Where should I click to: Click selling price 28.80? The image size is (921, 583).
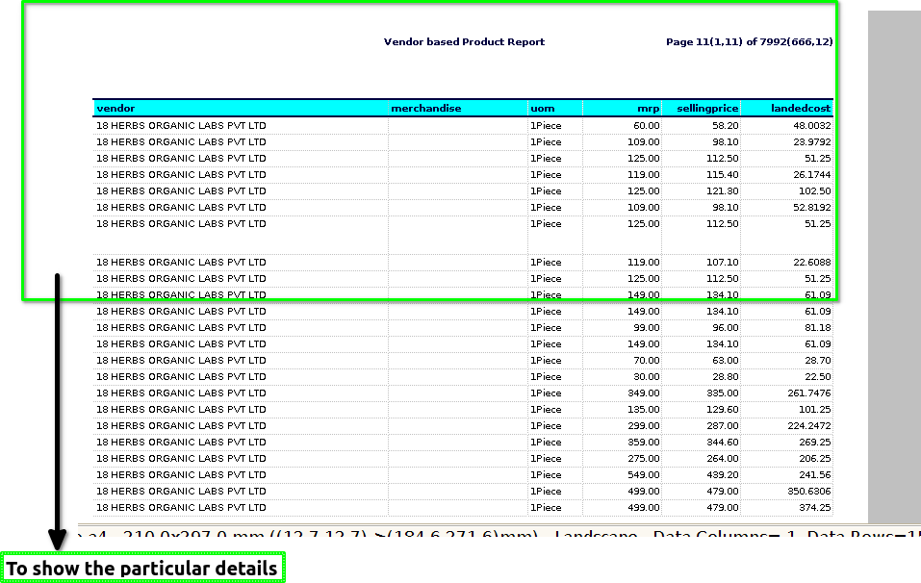click(x=725, y=377)
